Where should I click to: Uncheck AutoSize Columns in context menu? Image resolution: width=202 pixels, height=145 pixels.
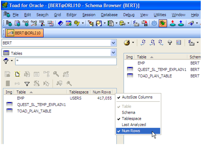pos(138,97)
